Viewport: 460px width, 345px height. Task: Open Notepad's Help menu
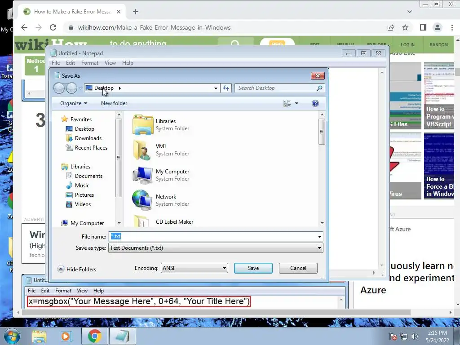click(x=128, y=63)
